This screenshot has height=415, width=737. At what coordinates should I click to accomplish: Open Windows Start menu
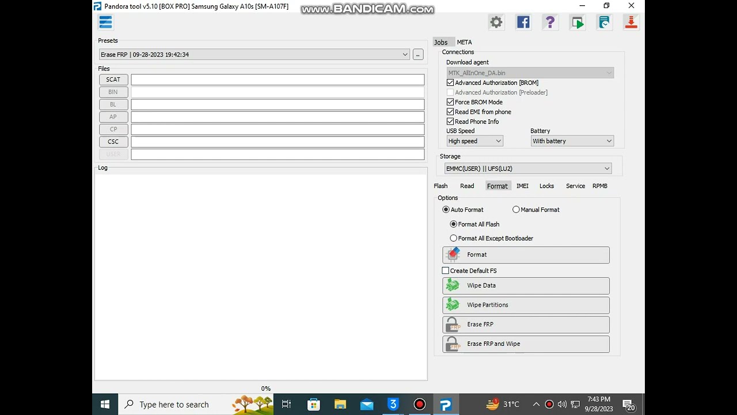(105, 405)
